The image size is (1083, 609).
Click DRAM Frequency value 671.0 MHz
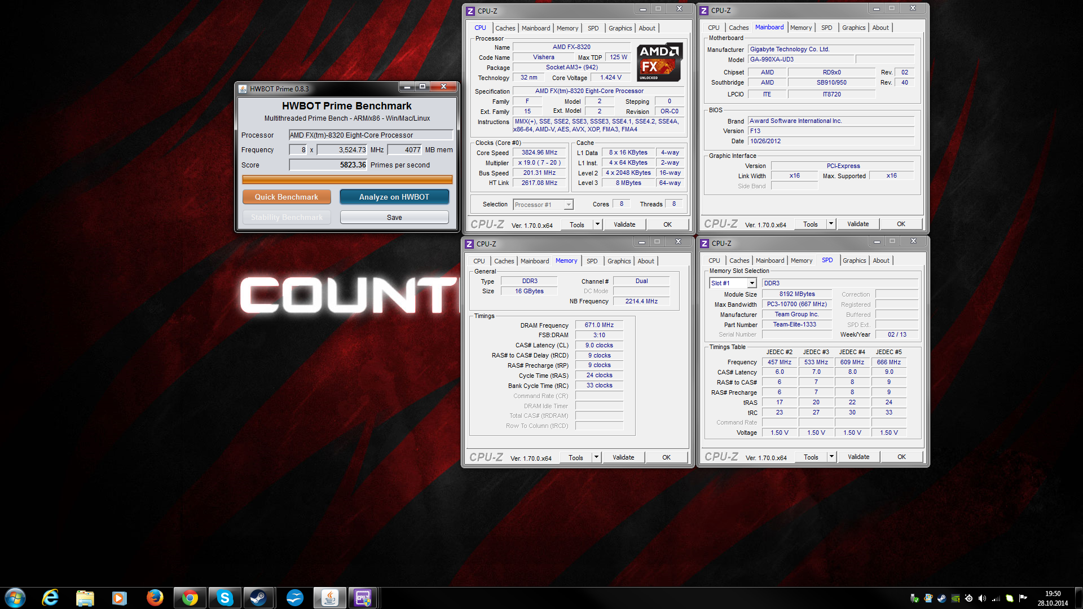599,325
